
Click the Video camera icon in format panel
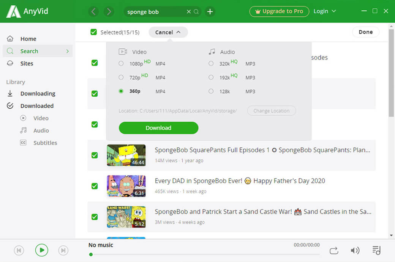pos(123,52)
